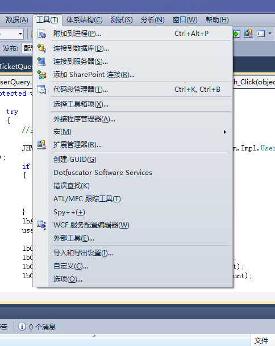Launch Spy++(+) tool
Viewport: 275px width, 346px height.
pos(132,212)
